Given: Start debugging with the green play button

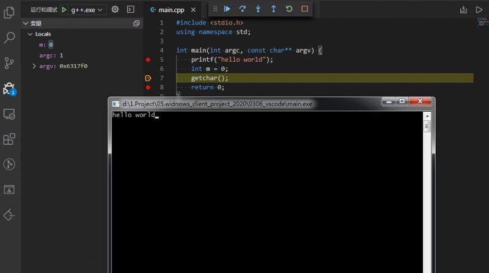Looking at the screenshot, I should 64,10.
